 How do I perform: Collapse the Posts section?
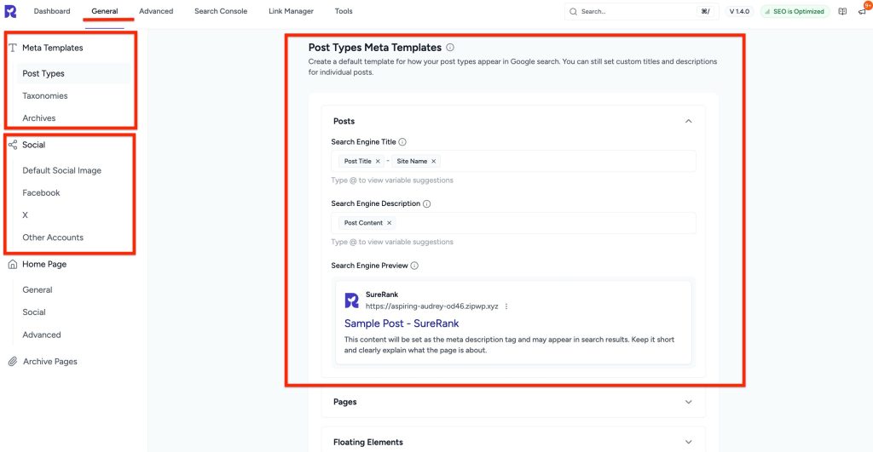pos(689,121)
